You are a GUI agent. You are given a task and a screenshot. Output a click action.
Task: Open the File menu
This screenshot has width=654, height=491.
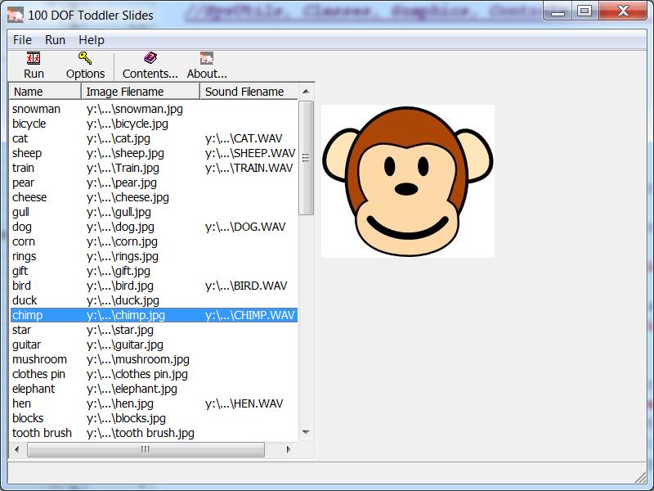(x=22, y=40)
